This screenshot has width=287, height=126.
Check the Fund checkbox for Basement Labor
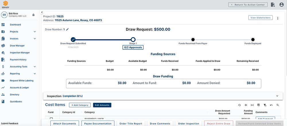(x=51, y=119)
